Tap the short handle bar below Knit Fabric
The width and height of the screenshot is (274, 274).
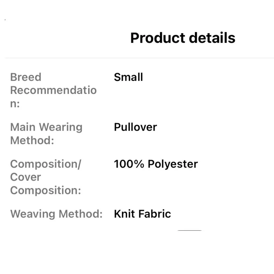click(190, 230)
